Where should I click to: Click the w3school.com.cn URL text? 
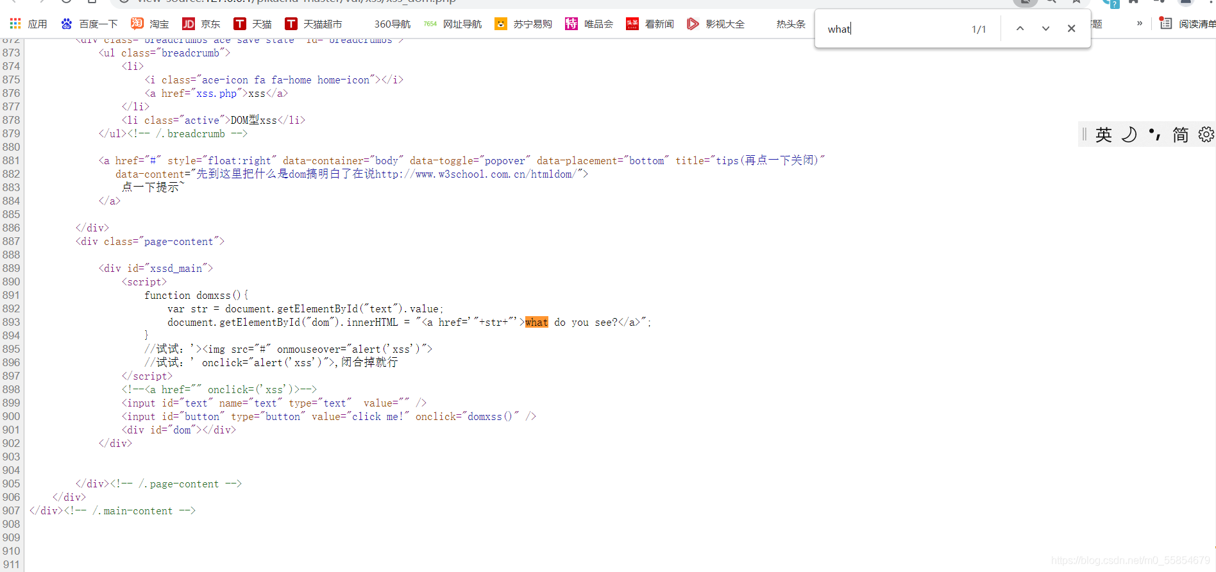coord(477,174)
